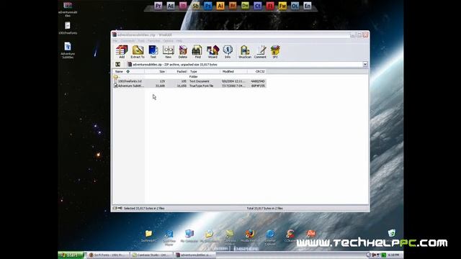Screen dimensions: 461x259
Task: Launch the Wizard toolbar icon
Action: tap(212, 52)
